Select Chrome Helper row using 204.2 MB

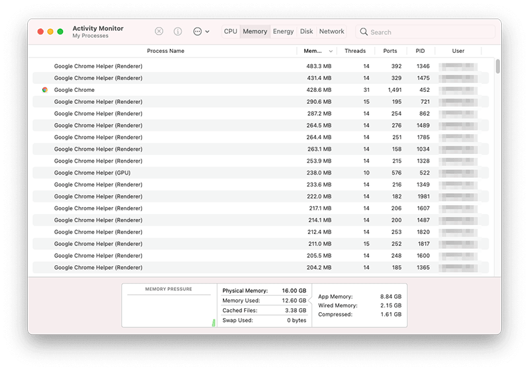pyautogui.click(x=261, y=267)
